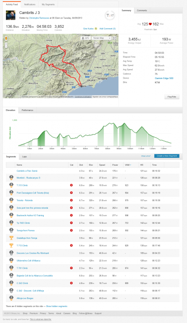Download the GPX file
Viewport: 187px width, 323px height.
[x=85, y=38]
